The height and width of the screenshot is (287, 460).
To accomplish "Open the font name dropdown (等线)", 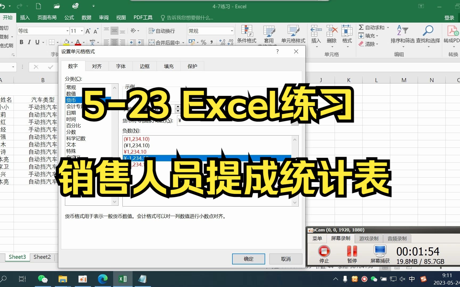I will [x=67, y=31].
